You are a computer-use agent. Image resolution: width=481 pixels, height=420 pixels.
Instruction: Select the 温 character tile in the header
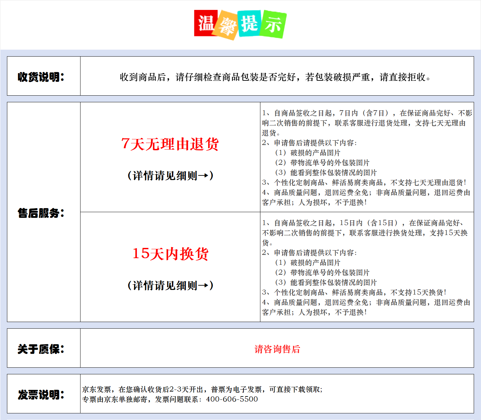pyautogui.click(x=205, y=23)
